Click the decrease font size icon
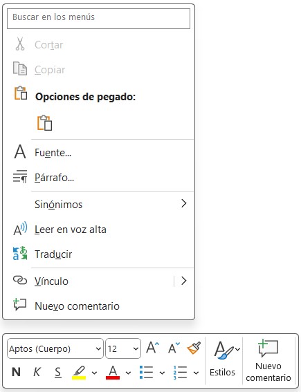 tap(174, 348)
